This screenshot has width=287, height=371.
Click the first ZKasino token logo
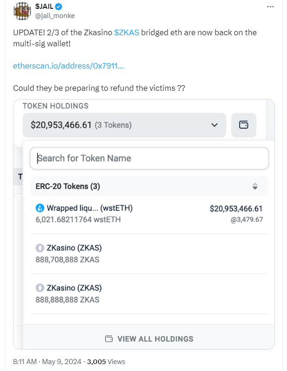40,248
